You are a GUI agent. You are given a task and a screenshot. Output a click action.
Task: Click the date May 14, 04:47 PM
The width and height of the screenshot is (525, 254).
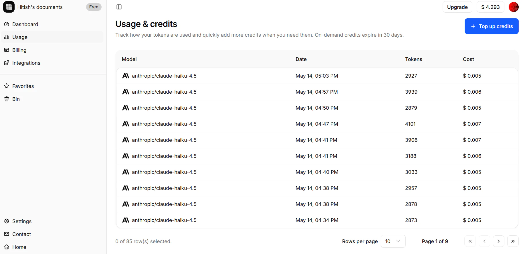[317, 124]
